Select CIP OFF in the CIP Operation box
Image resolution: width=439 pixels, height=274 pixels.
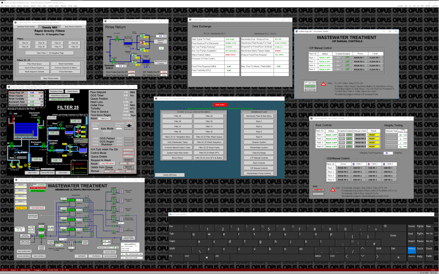pyautogui.click(x=310, y=86)
